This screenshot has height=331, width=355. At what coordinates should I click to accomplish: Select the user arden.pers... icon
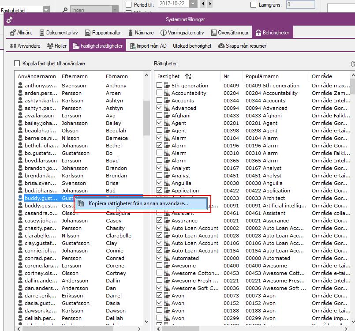tap(20, 93)
